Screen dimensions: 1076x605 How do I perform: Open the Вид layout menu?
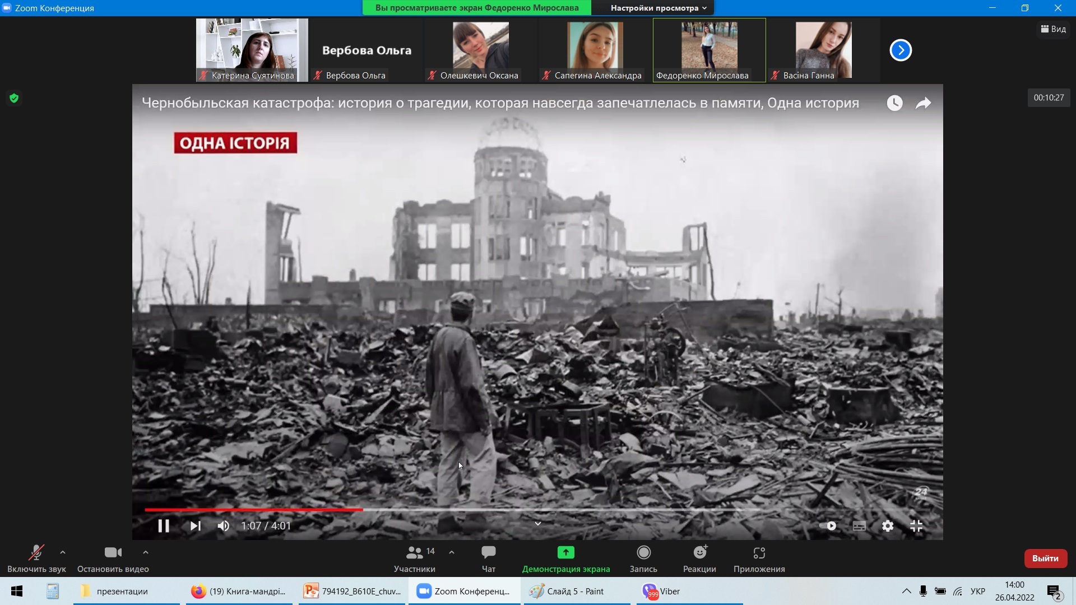click(1054, 29)
